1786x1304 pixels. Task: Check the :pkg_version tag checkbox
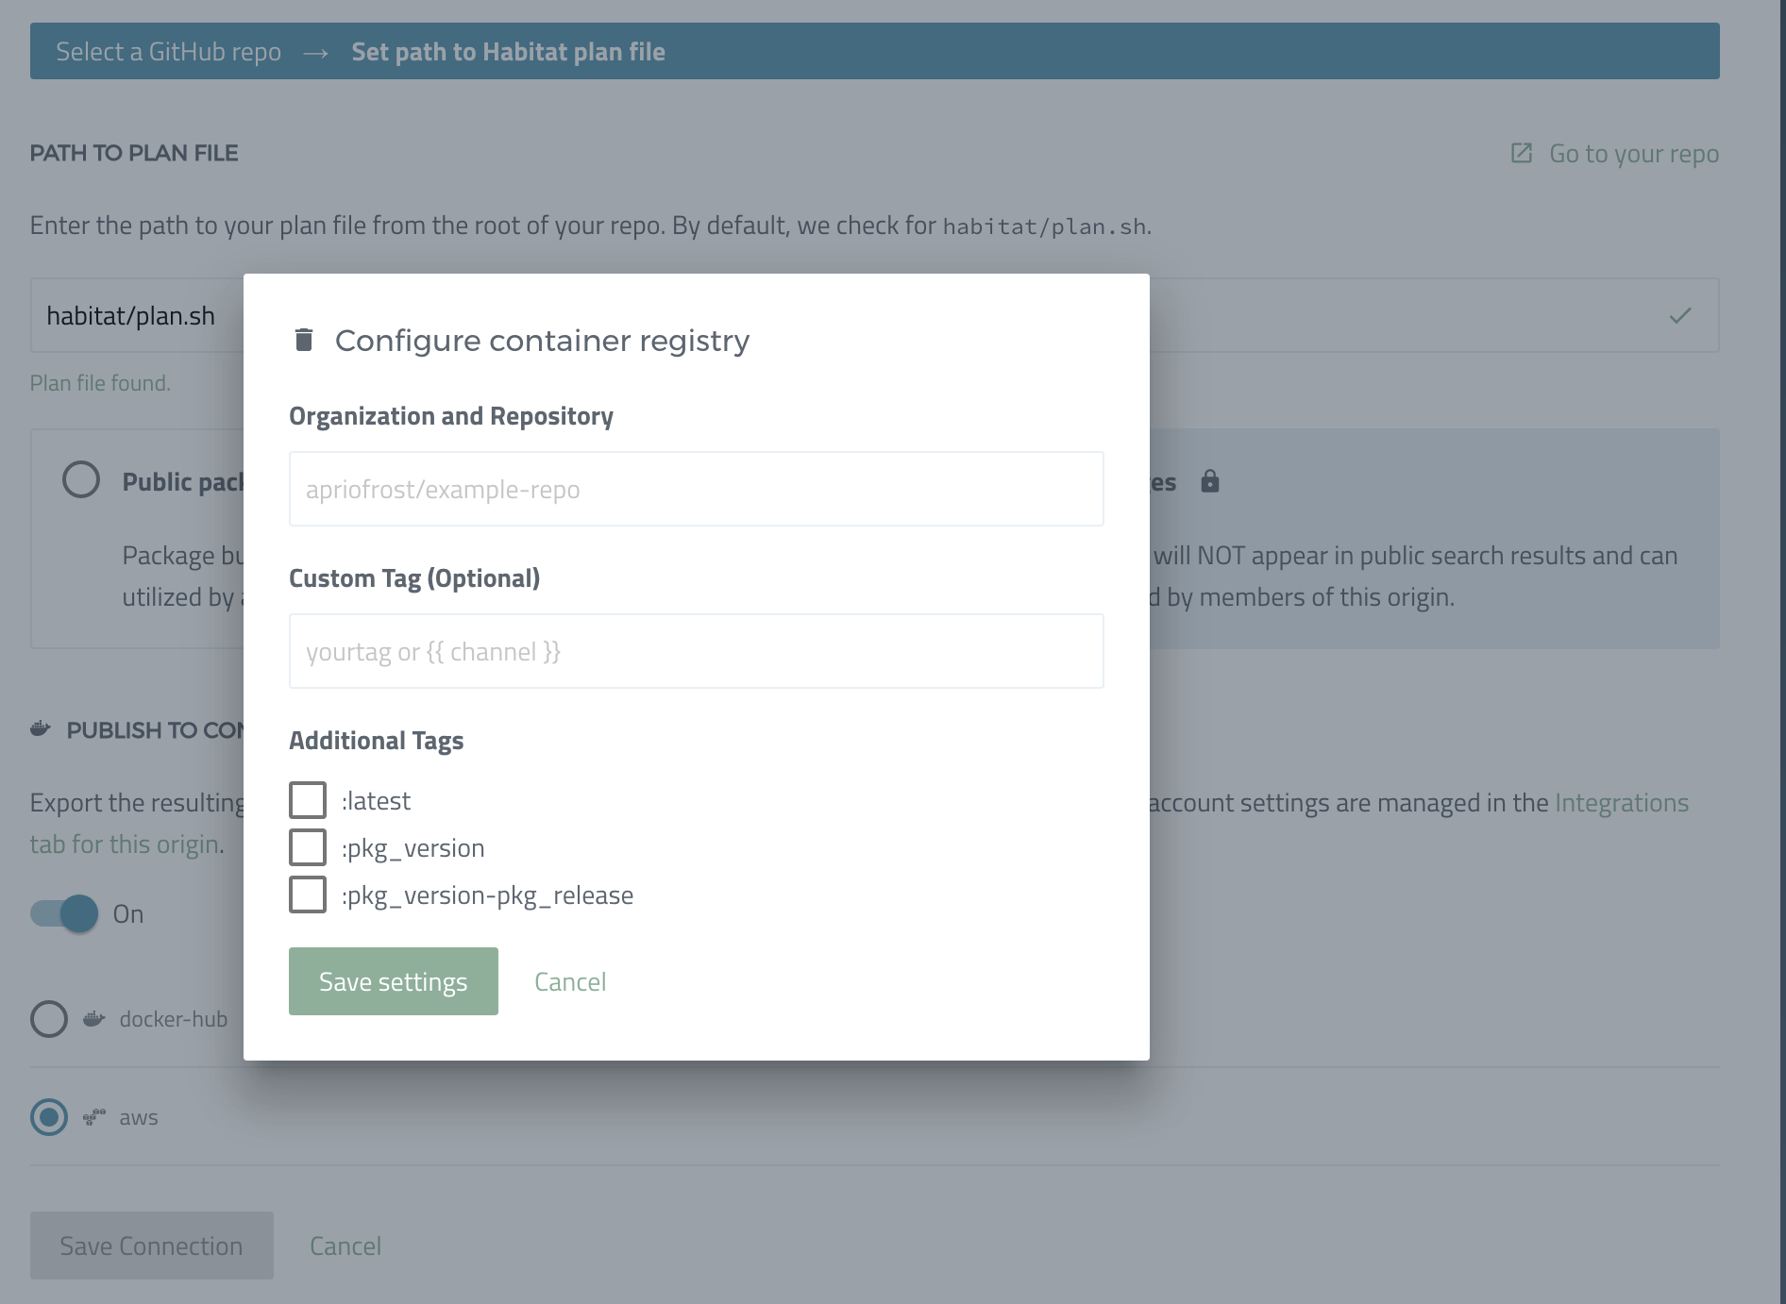pos(307,847)
